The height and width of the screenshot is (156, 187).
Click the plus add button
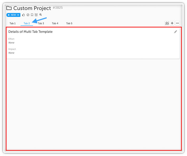coord(172,23)
